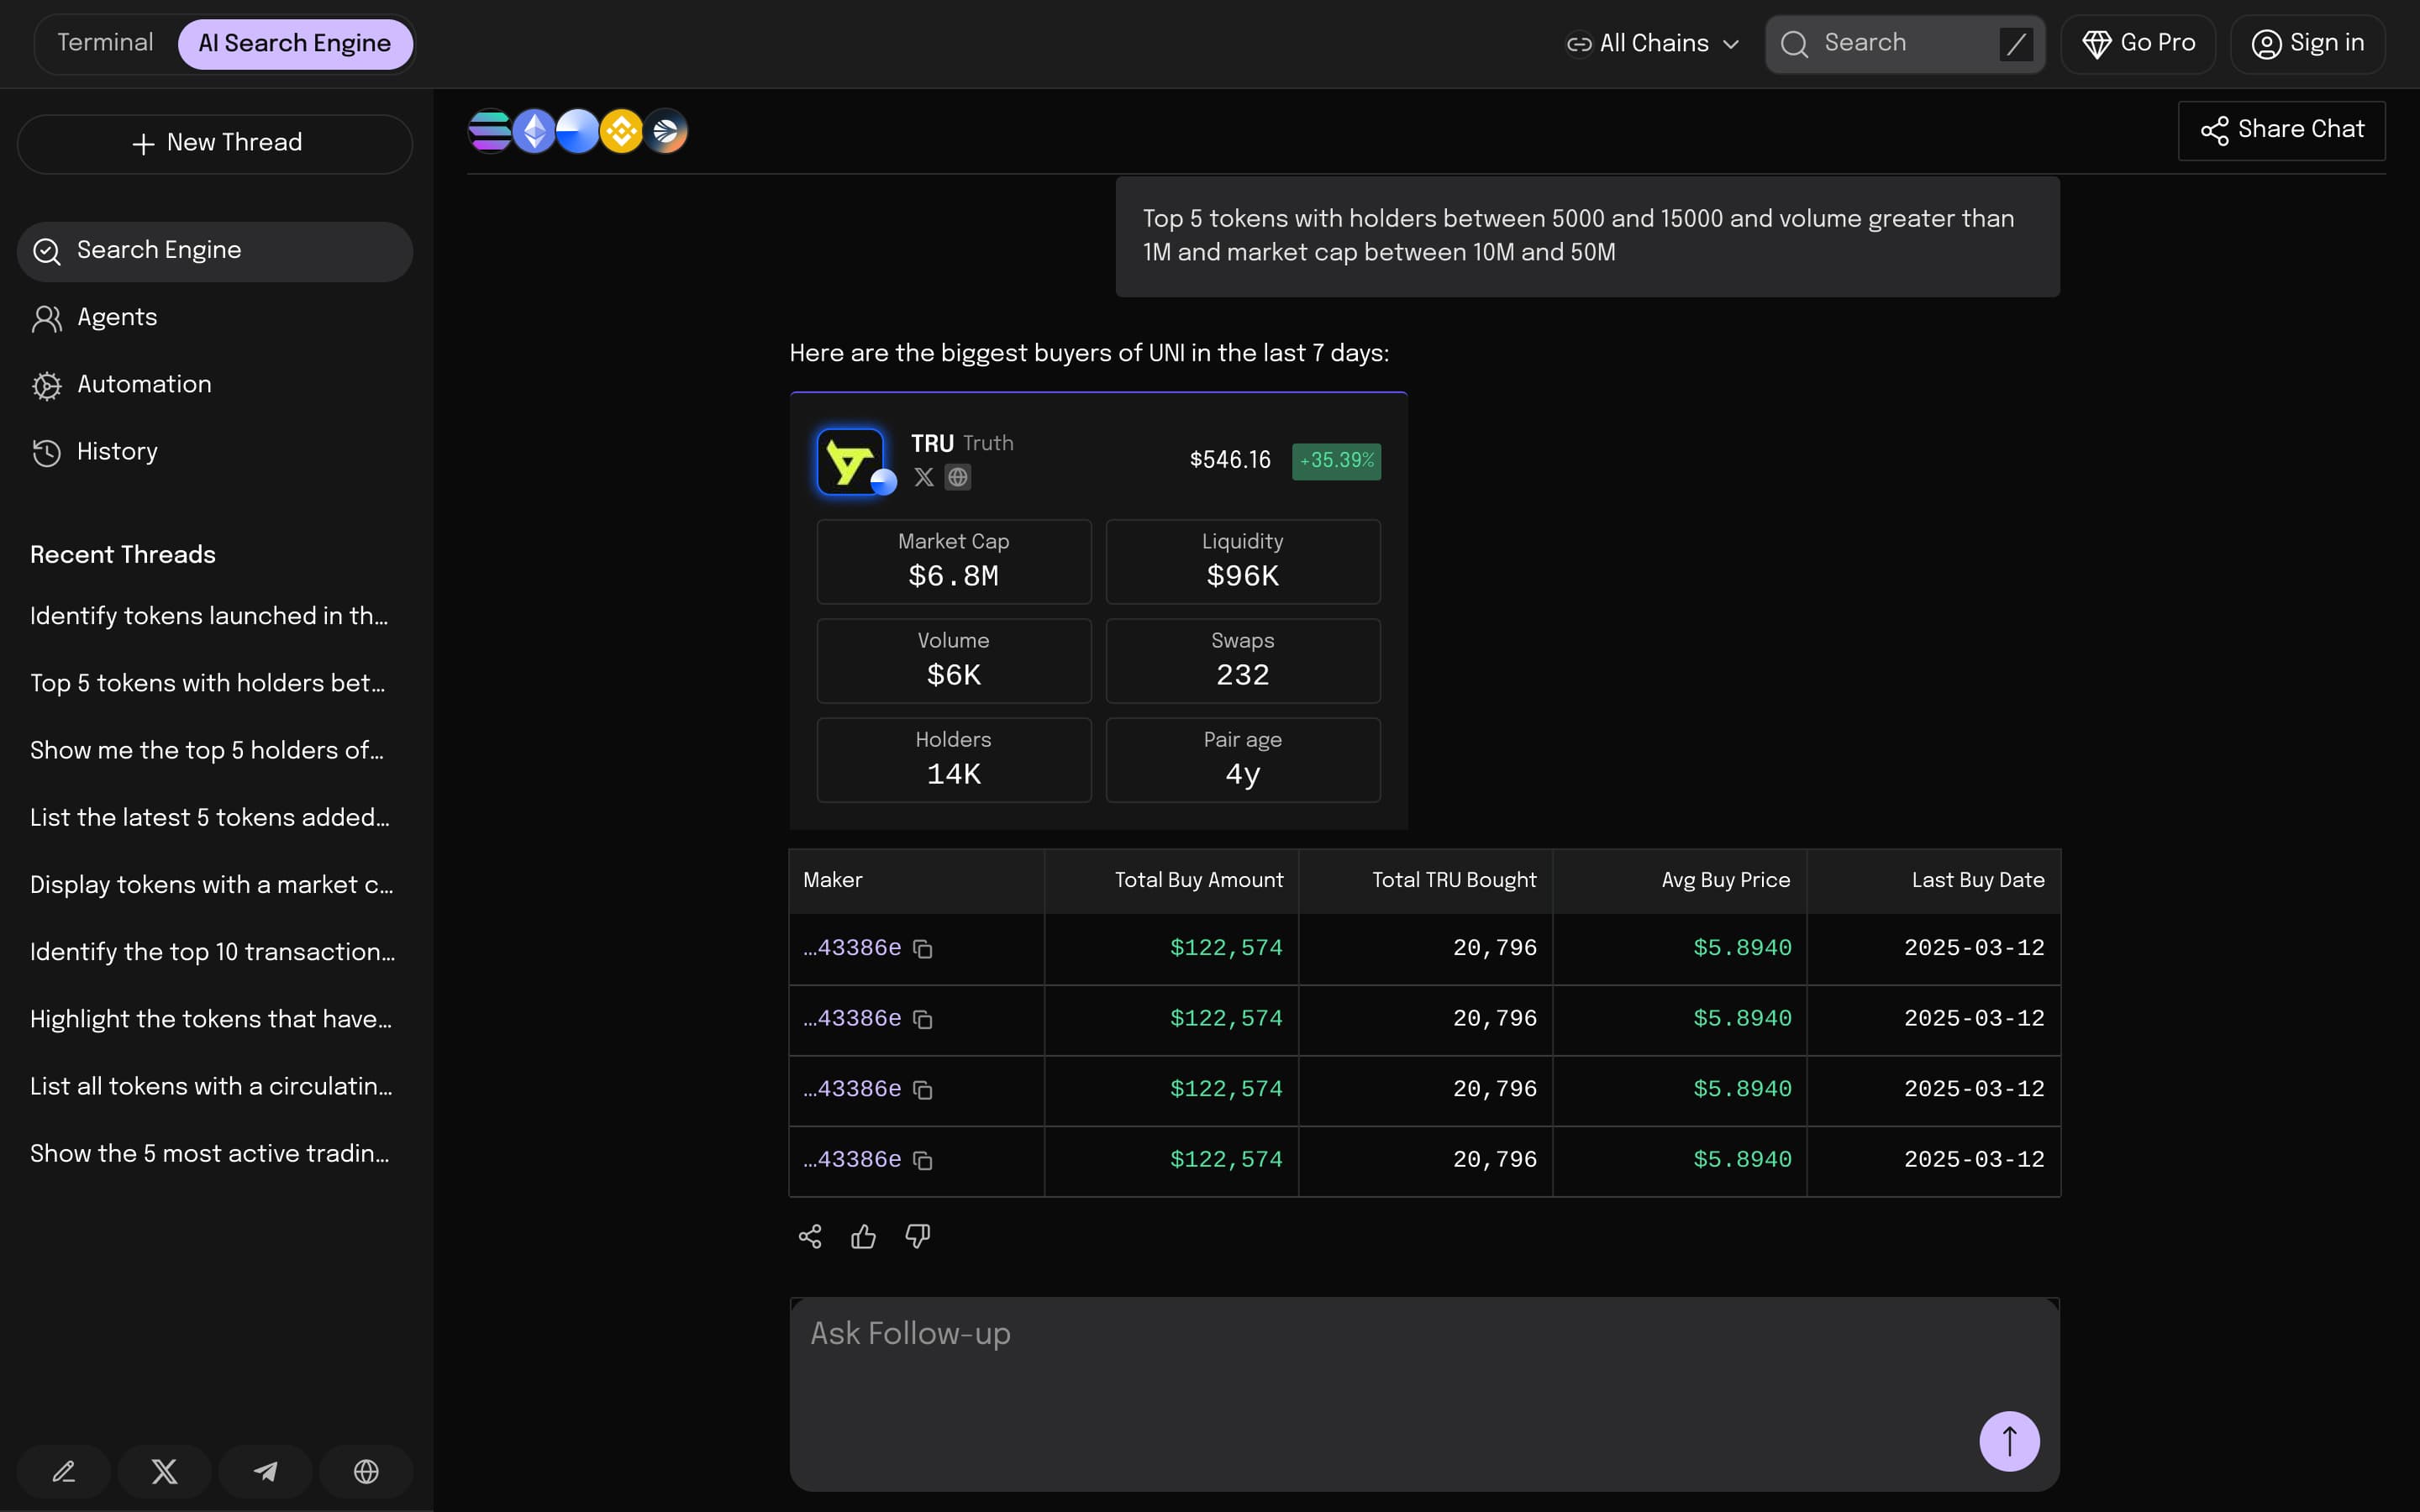
Task: Open thread 'Identify the top 10 transaction…'
Action: (x=213, y=952)
